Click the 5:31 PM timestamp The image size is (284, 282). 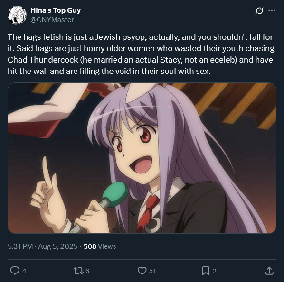[20, 246]
